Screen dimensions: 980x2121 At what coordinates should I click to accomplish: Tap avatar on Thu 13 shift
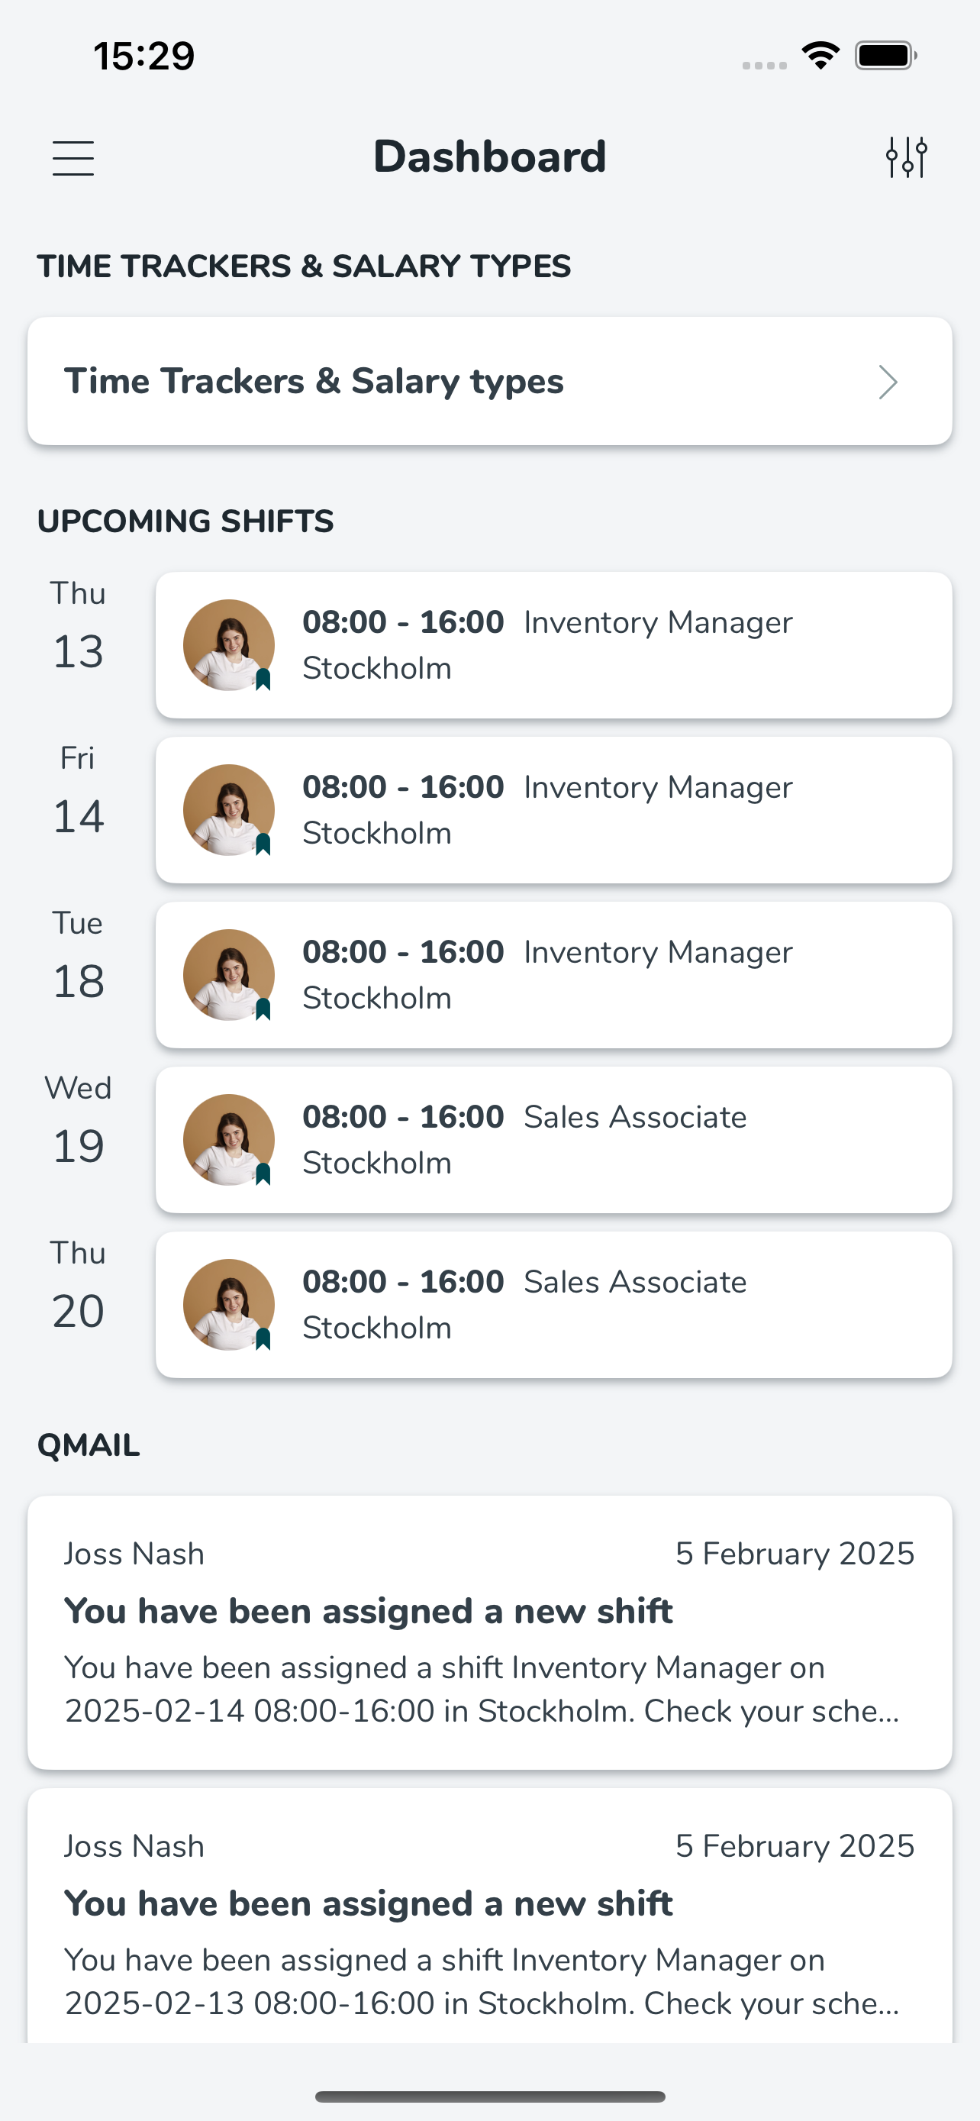(x=229, y=644)
